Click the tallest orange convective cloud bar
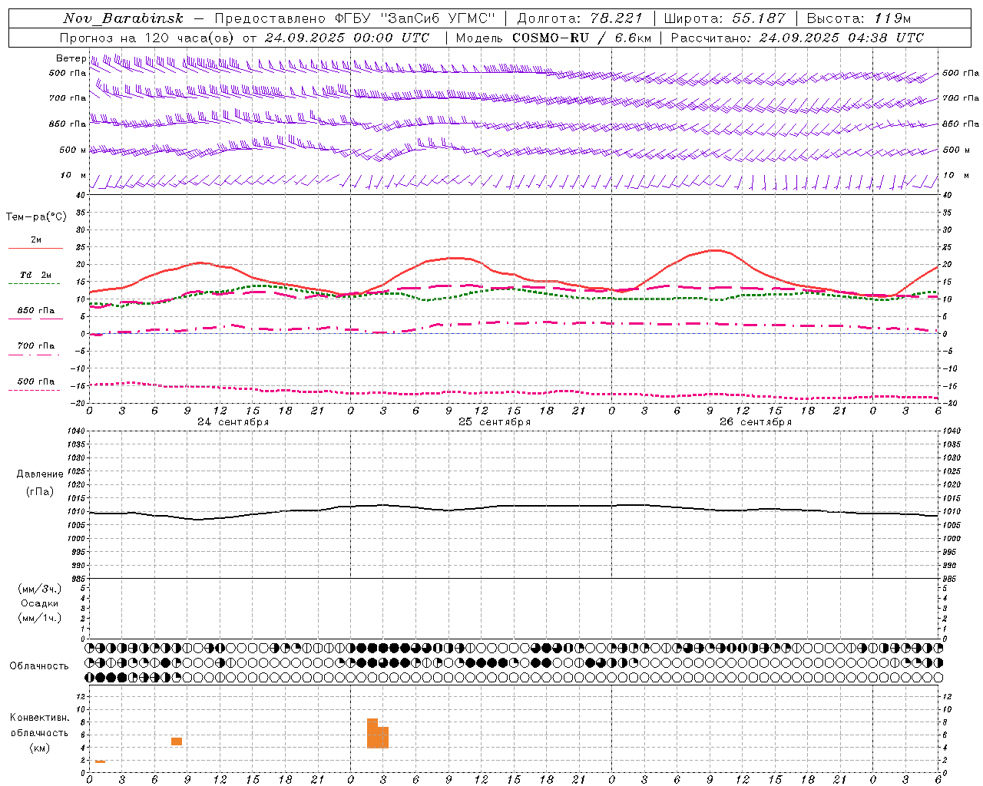Viewport: 983px width, 786px height. 372,733
